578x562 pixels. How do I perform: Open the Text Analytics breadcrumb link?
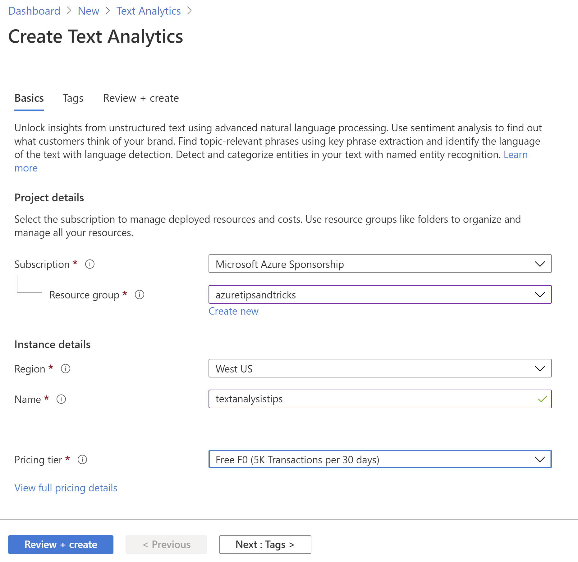149,11
